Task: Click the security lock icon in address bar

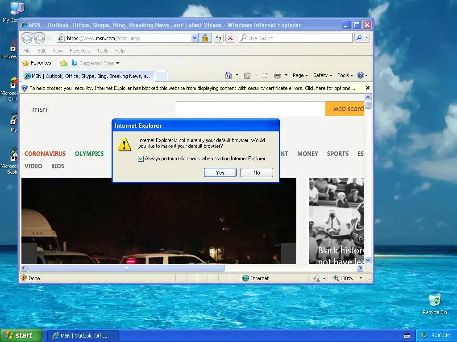Action: point(205,38)
